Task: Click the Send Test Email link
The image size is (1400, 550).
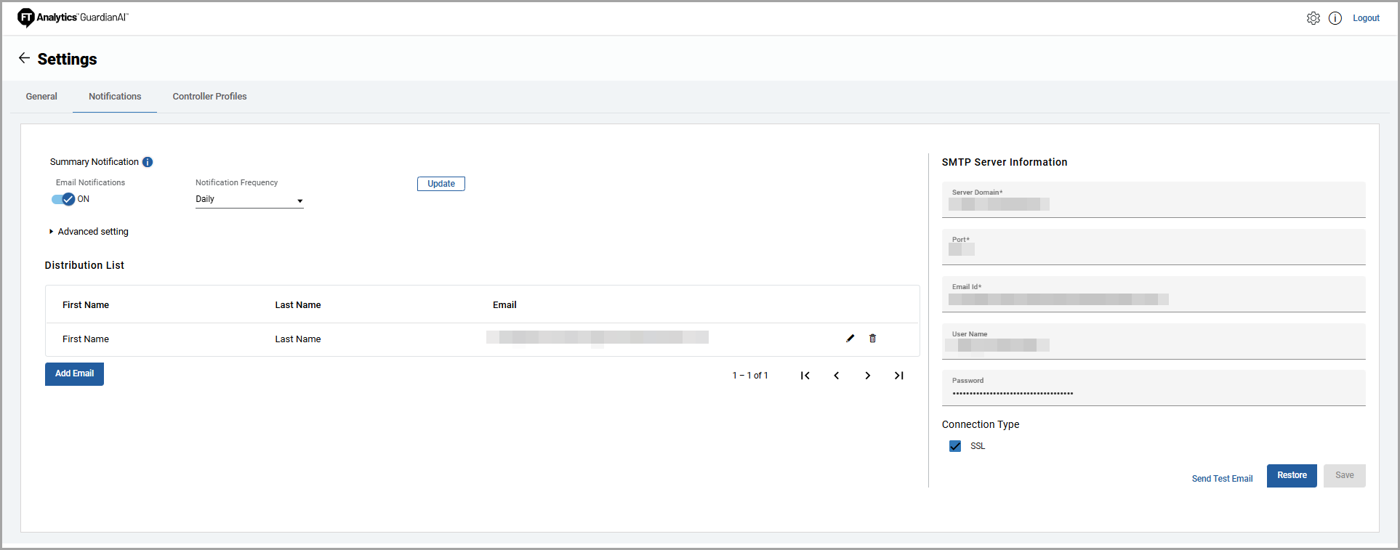Action: (1222, 479)
